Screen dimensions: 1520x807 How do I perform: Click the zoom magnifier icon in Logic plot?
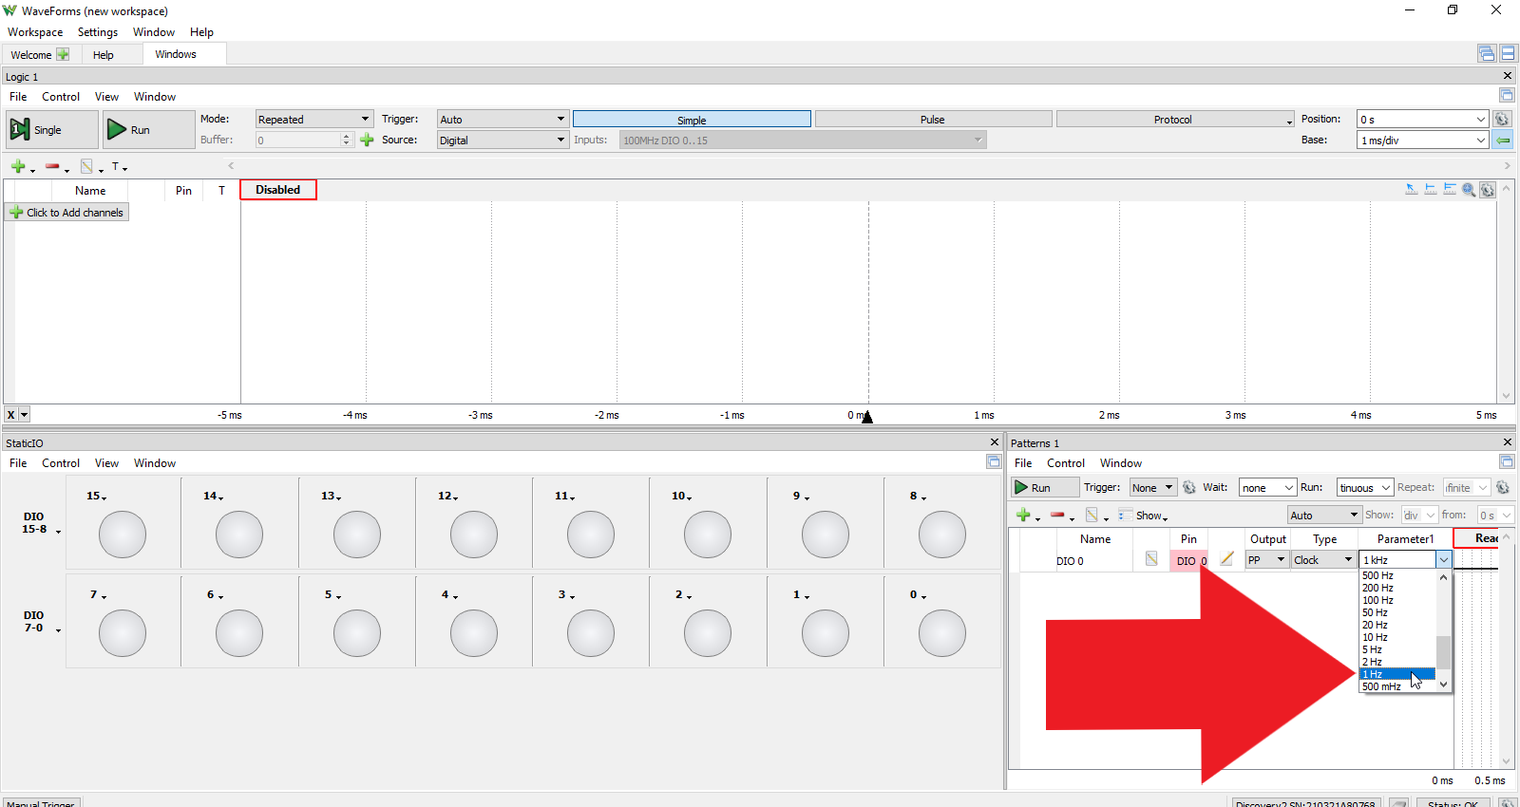pos(1469,190)
